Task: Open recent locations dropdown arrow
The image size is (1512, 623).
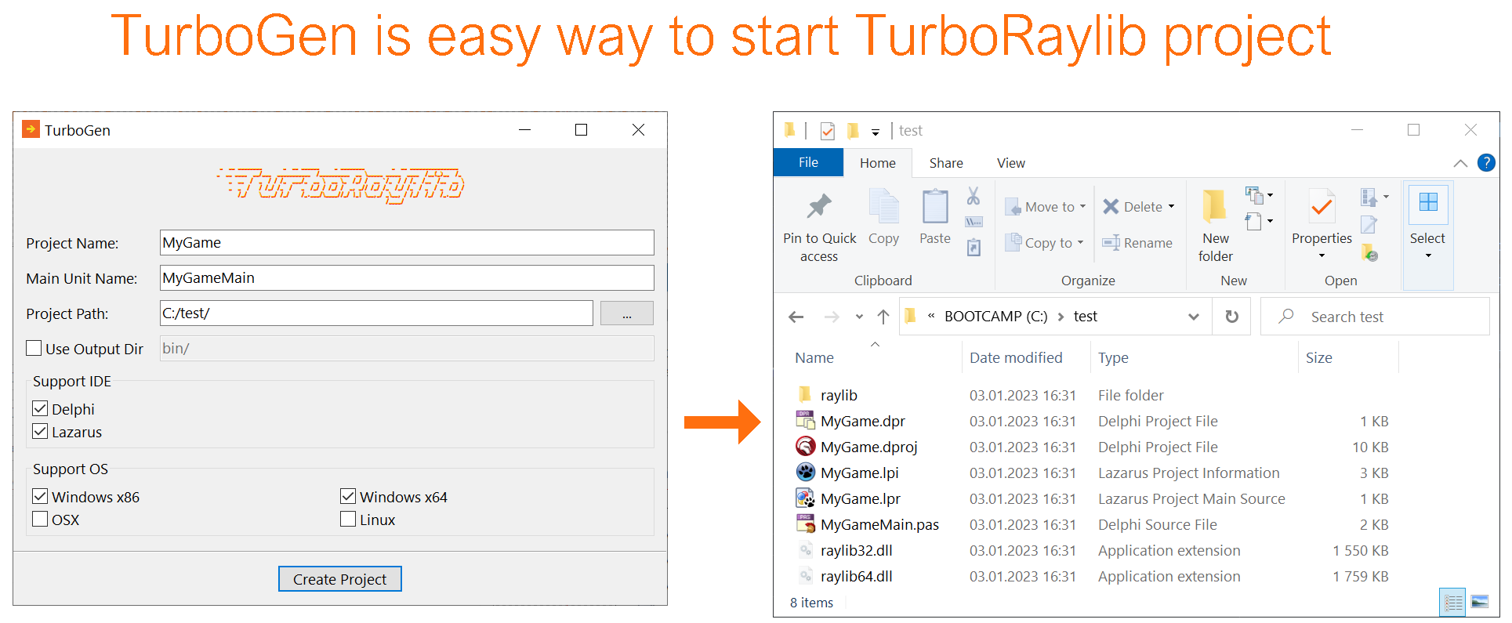Action: pyautogui.click(x=859, y=317)
